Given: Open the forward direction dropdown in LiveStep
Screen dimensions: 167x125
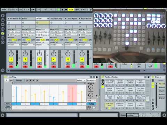Looking at the screenshot, I should [x=92, y=80].
